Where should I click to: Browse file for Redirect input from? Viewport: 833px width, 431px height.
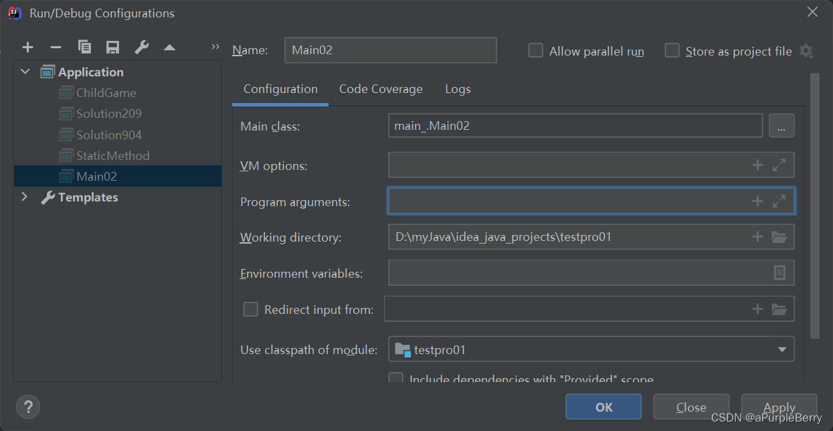coord(779,309)
